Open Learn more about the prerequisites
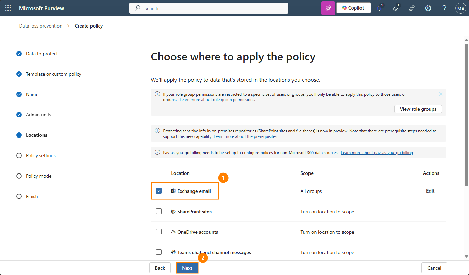The width and height of the screenshot is (469, 275). (245, 136)
